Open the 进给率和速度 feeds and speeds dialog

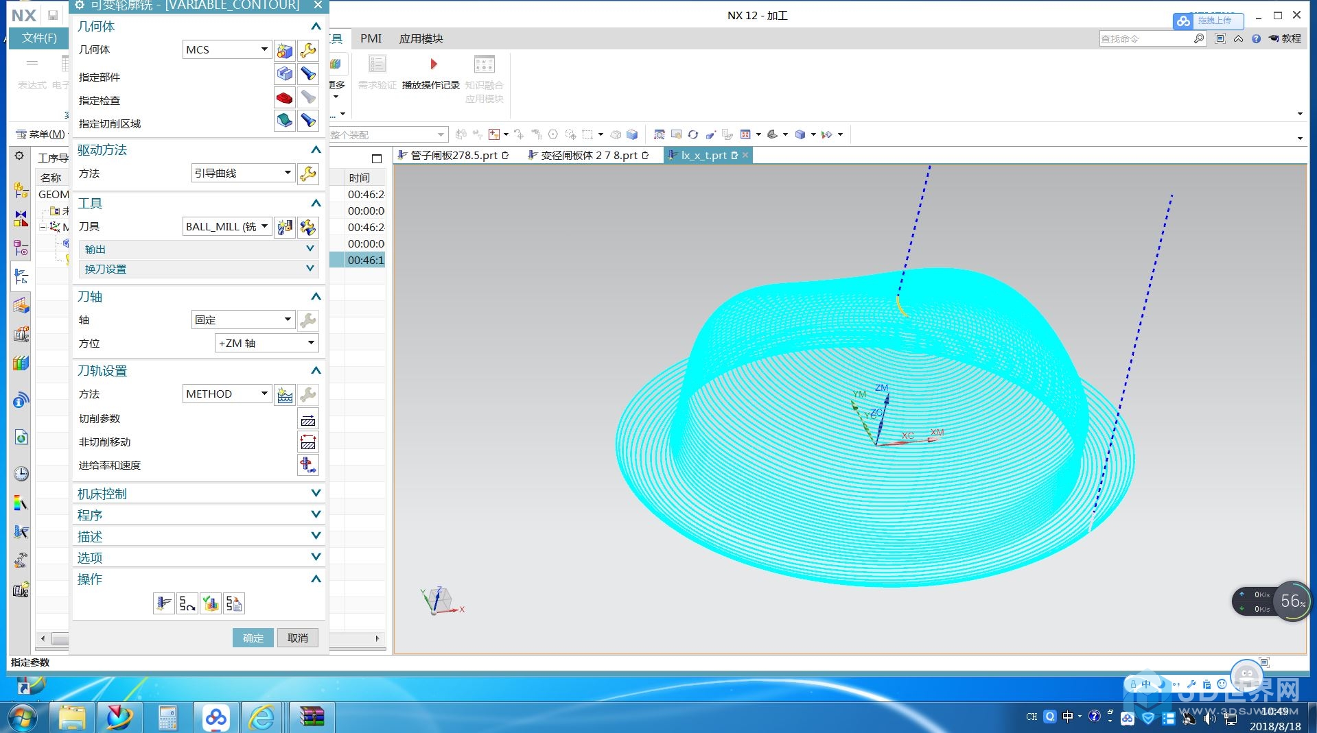coord(308,466)
